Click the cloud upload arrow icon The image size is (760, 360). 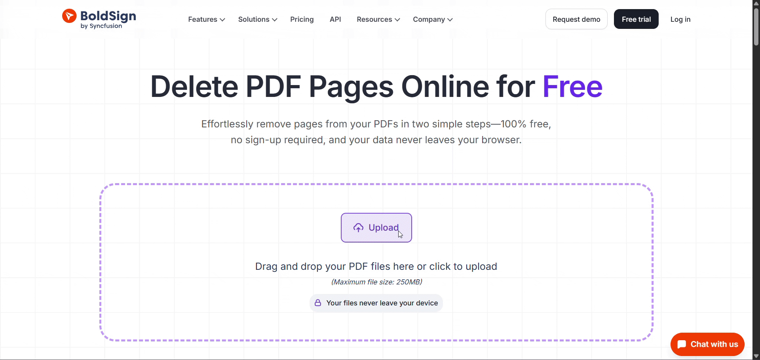click(x=358, y=228)
